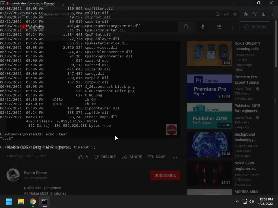This screenshot has height=208, width=278.
Task: Open File Explorer from the taskbar
Action: [21, 201]
